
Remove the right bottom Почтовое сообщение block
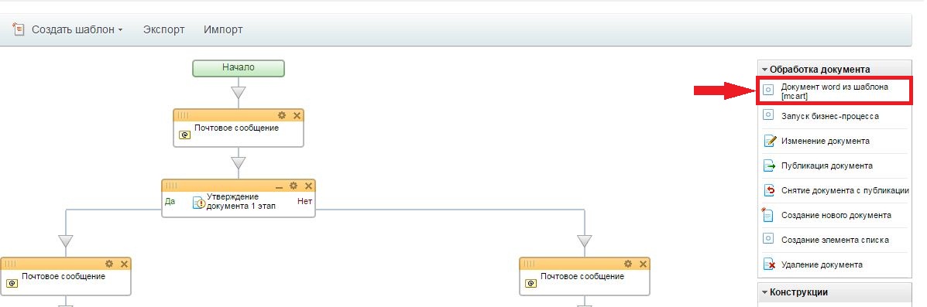(x=643, y=264)
